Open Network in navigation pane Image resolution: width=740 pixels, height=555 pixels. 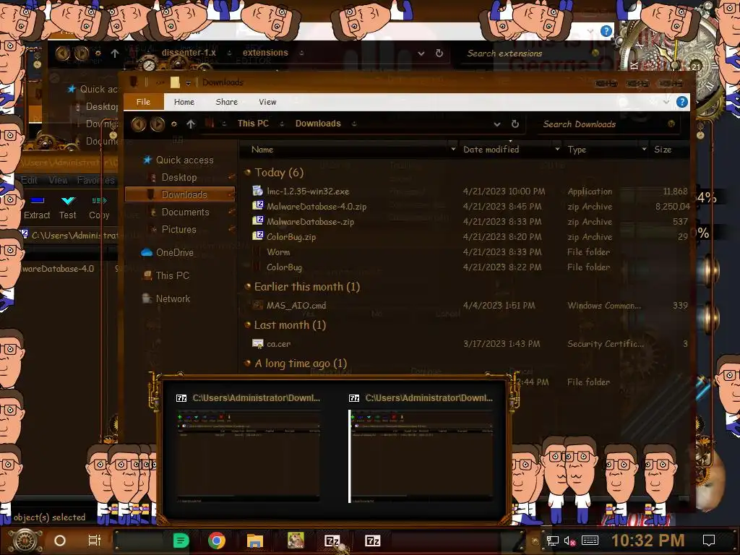click(x=173, y=298)
